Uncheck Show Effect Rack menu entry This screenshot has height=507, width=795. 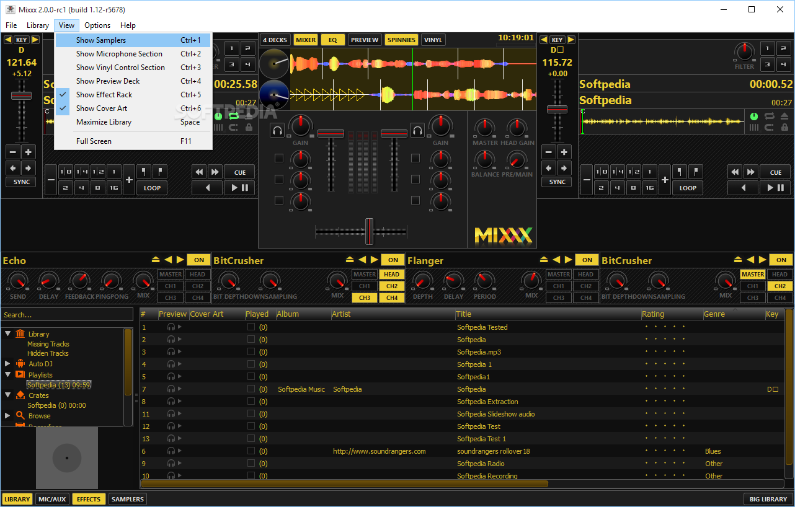(x=133, y=95)
